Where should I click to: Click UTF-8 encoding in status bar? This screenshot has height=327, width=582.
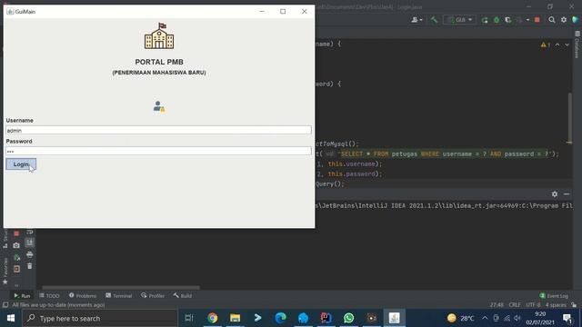(533, 305)
